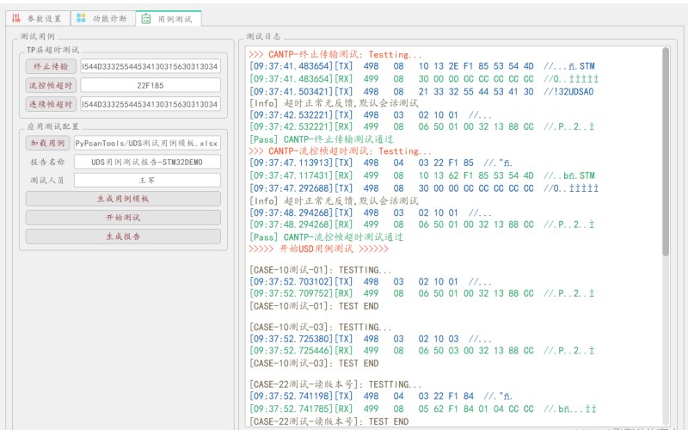Click the 报告名称 input field

147,162
